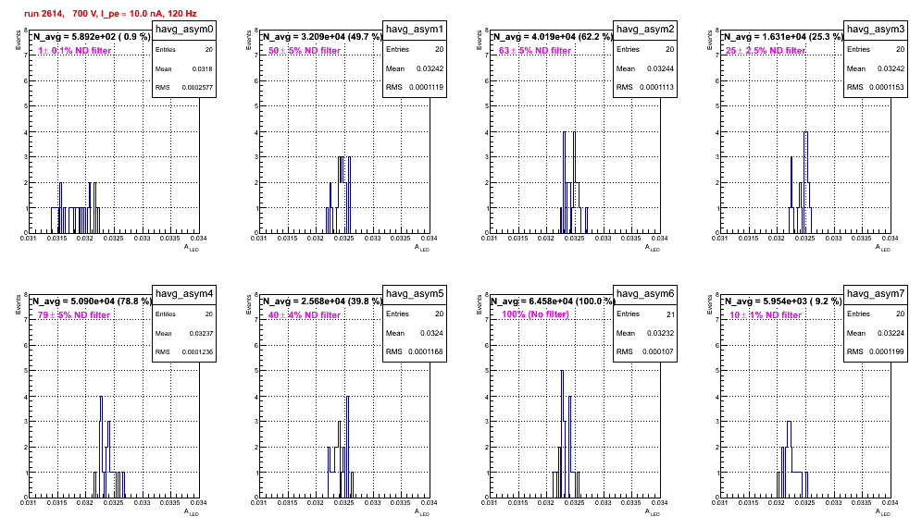Click RMS 0.0001236 in havg_asym4 stats

184,352
